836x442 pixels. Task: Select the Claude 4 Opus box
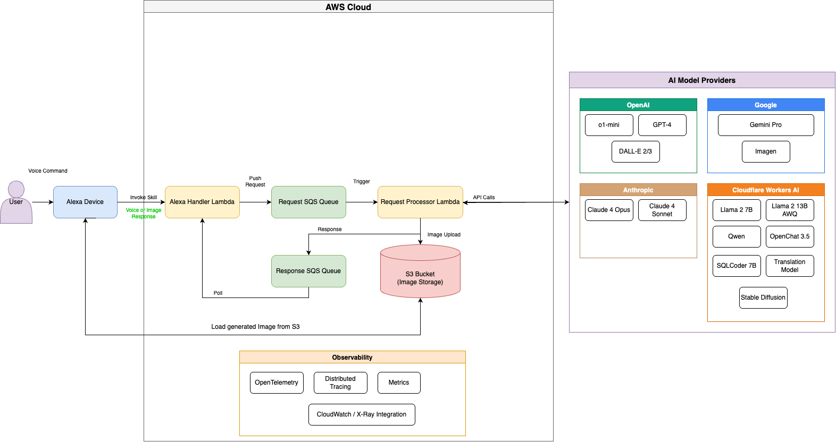pos(609,210)
